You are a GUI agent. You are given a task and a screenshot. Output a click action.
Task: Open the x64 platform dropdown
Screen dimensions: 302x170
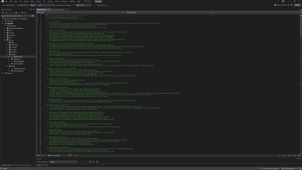tap(45, 5)
